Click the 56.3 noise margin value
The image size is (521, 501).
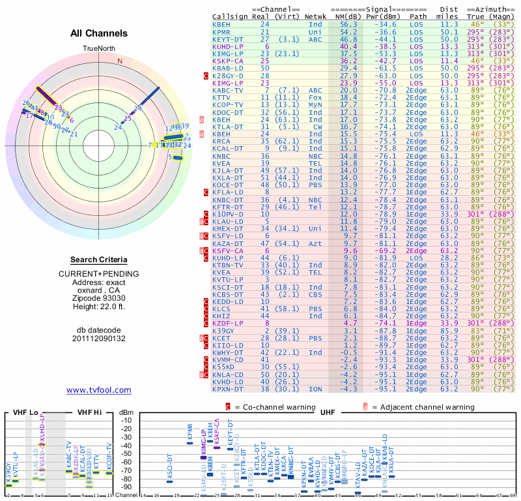point(348,24)
